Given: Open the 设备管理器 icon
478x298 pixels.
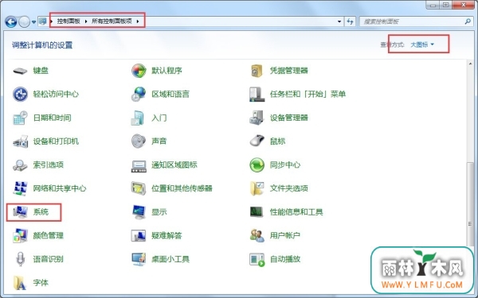Looking at the screenshot, I should 257,118.
